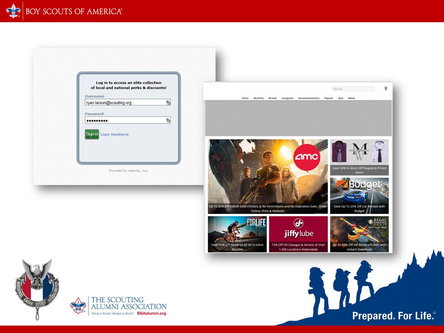
Task: Click the red AMC circle logo
Action: pos(307,157)
